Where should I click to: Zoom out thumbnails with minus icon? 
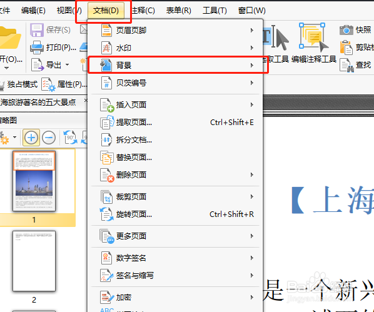(x=49, y=138)
